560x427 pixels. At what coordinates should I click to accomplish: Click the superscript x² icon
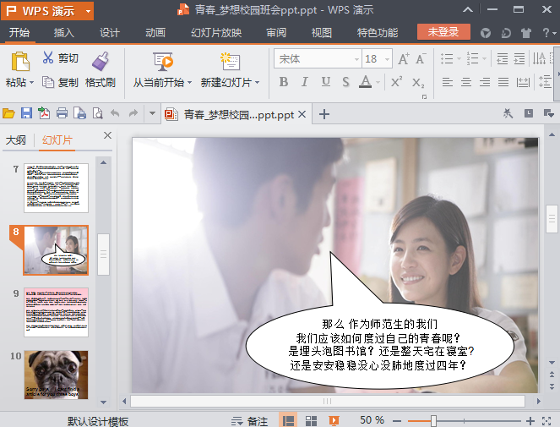coord(395,82)
